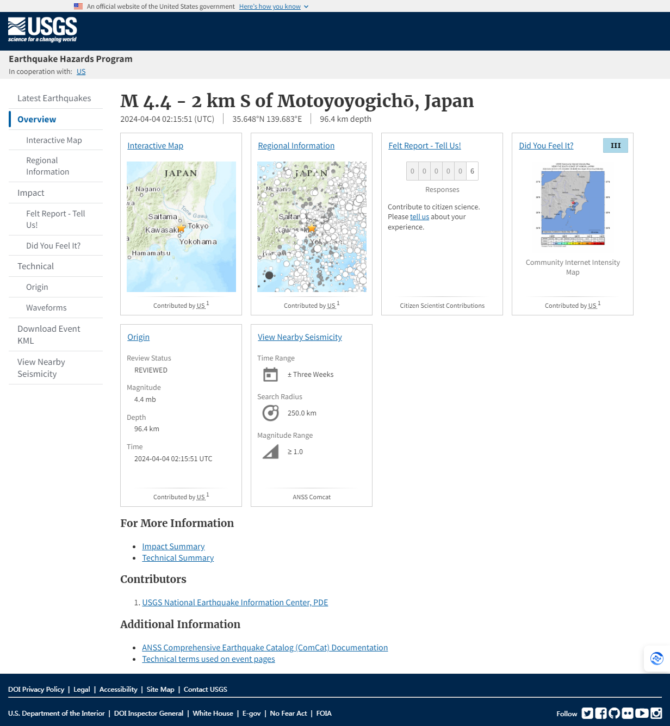Open the Technical Summary link
This screenshot has width=670, height=726.
point(178,558)
